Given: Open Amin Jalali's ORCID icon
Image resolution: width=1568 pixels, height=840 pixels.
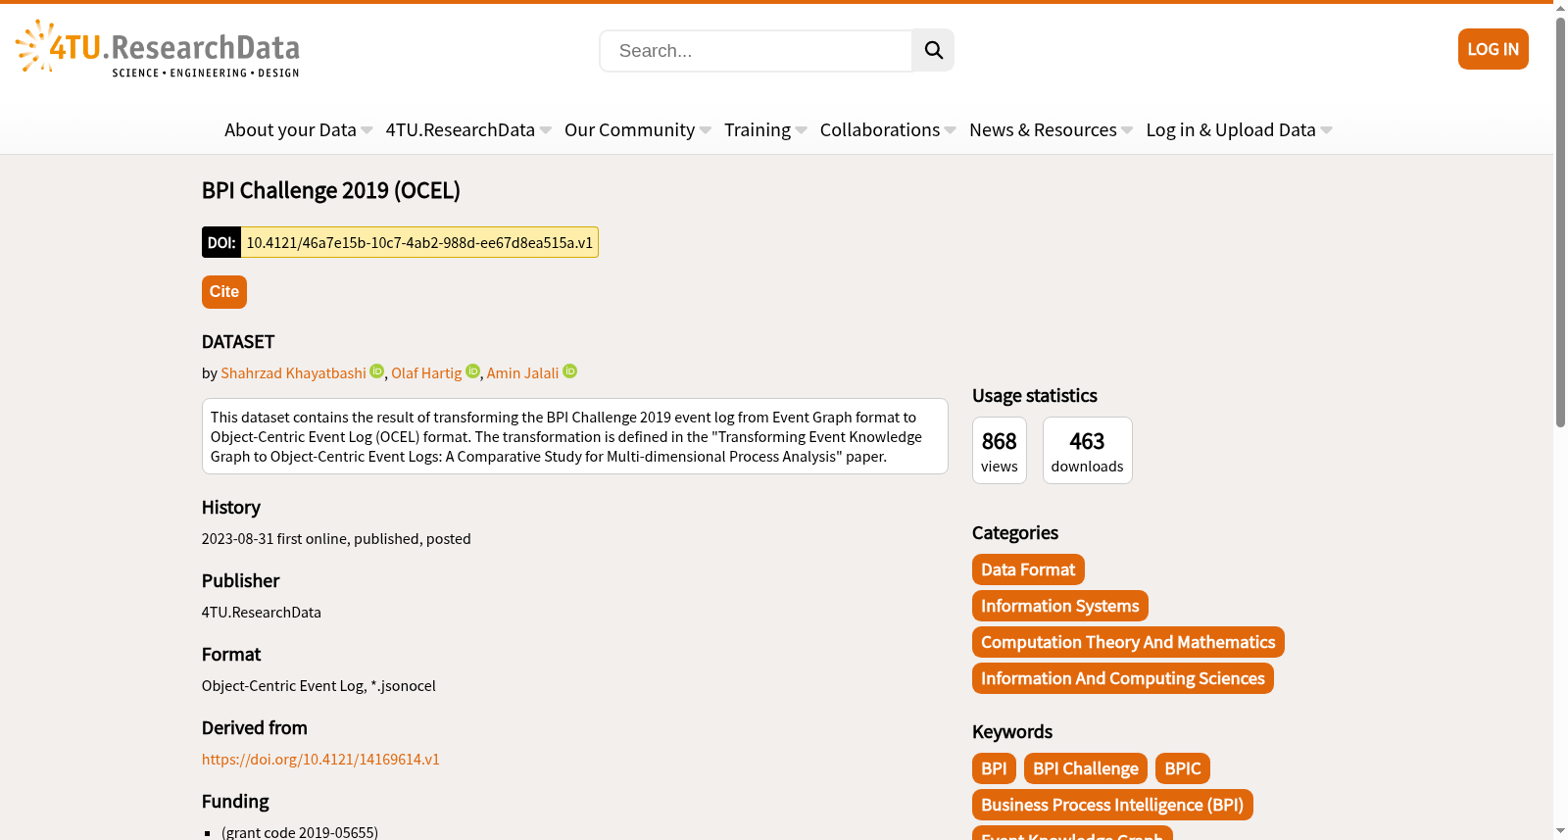Looking at the screenshot, I should click(569, 371).
